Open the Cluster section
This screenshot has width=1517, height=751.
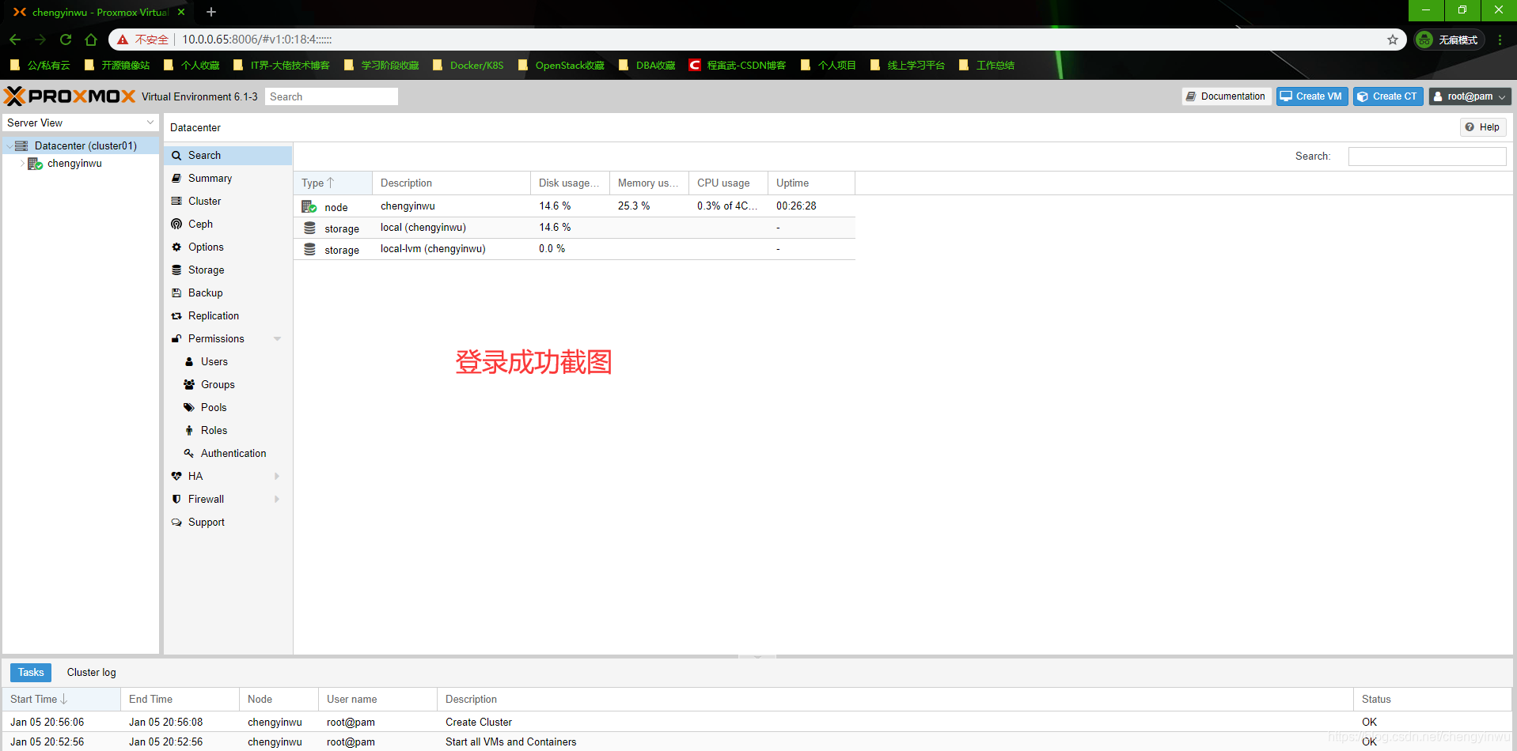coord(228,202)
